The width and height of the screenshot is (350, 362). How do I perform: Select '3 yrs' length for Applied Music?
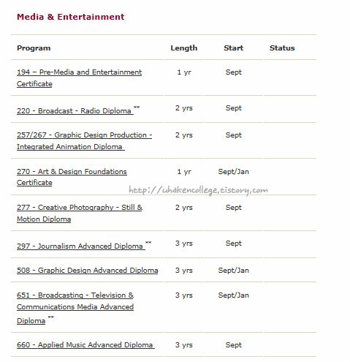pos(184,345)
